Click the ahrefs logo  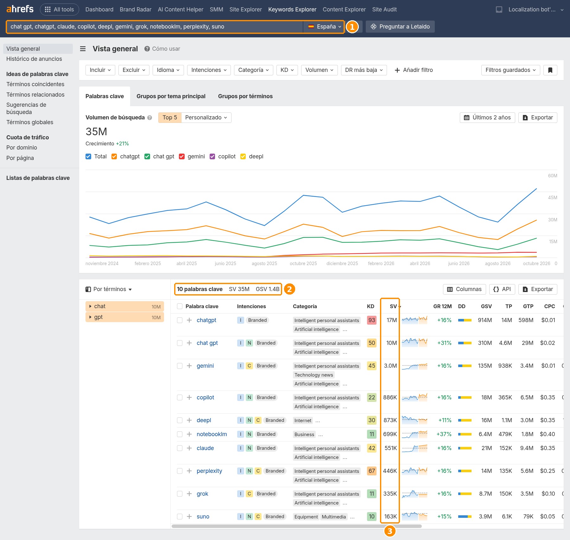coord(20,9)
